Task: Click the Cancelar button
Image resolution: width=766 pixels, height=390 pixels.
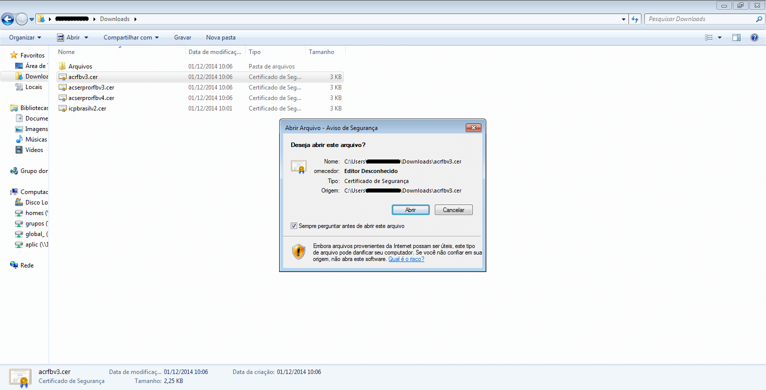Action: pos(454,210)
